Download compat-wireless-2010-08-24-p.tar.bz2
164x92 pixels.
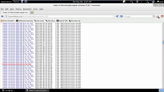pyautogui.click(x=18, y=28)
